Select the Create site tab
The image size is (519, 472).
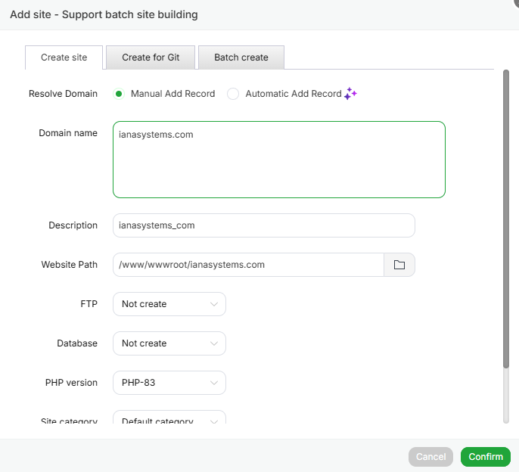(64, 57)
